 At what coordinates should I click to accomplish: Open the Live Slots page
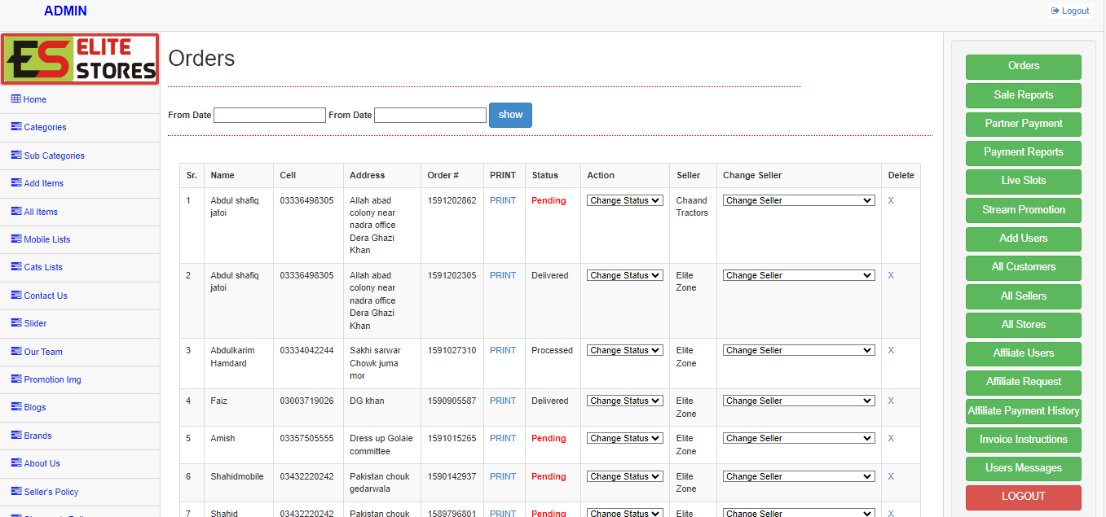1023,181
